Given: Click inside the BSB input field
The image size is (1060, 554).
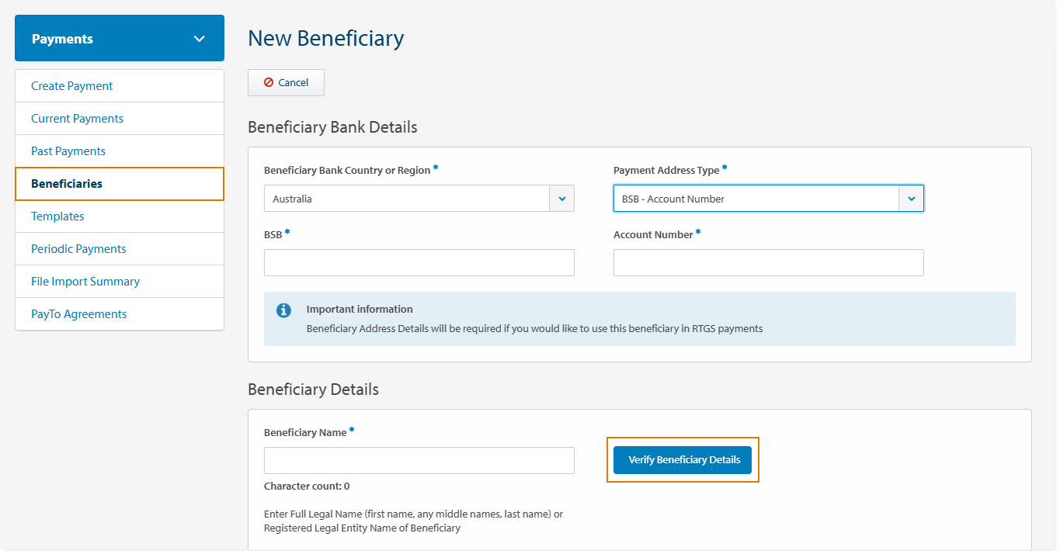Looking at the screenshot, I should pos(419,262).
